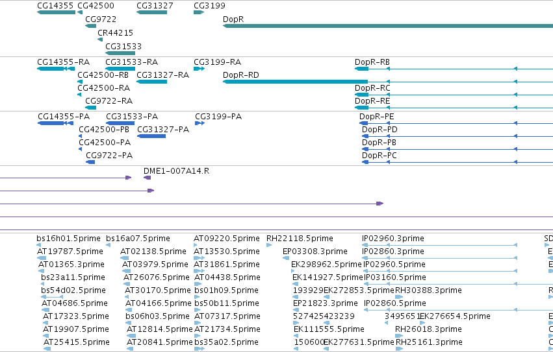The width and height of the screenshot is (553, 352).
Task: Select the CG31327 gene arrow
Action: point(151,12)
